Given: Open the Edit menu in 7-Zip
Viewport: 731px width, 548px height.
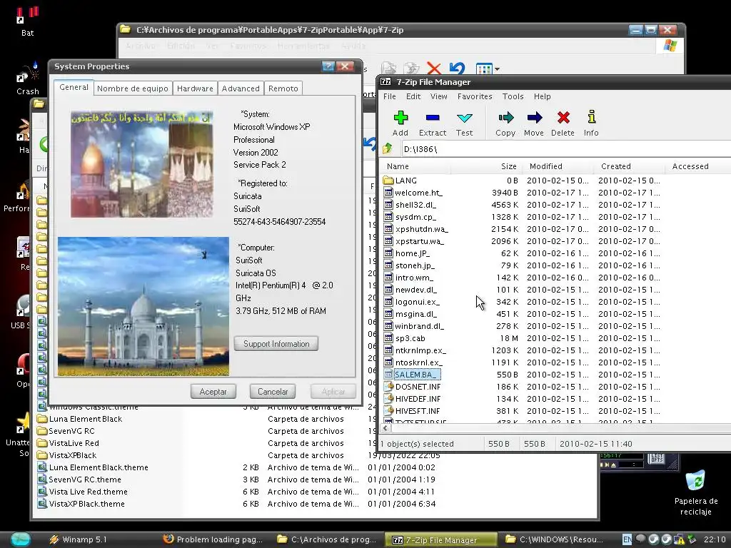Looking at the screenshot, I should (x=413, y=96).
